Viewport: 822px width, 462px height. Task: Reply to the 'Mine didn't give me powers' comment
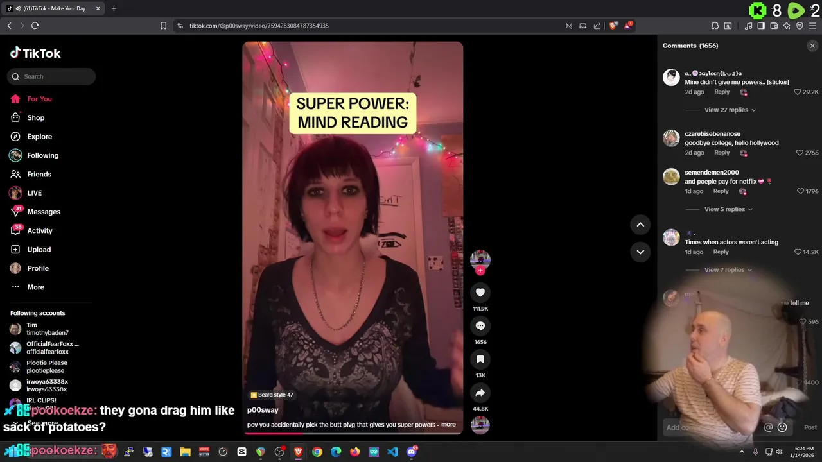[x=722, y=92]
